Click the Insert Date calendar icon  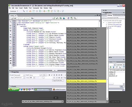click(x=48, y=11)
